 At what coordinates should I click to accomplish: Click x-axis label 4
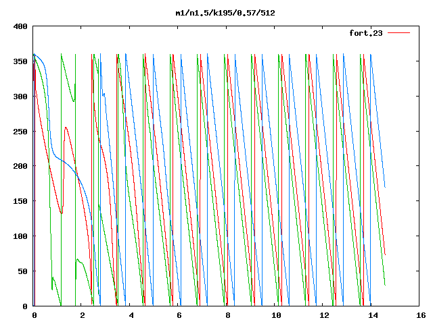coord(131,315)
